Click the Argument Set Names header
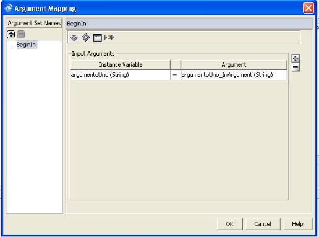 point(34,23)
